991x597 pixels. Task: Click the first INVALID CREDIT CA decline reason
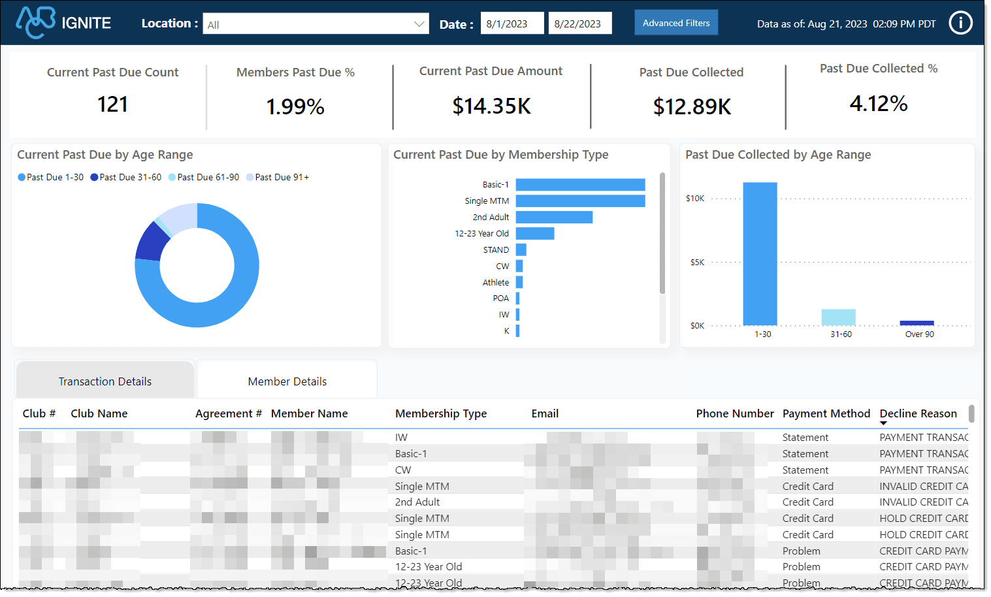(924, 486)
